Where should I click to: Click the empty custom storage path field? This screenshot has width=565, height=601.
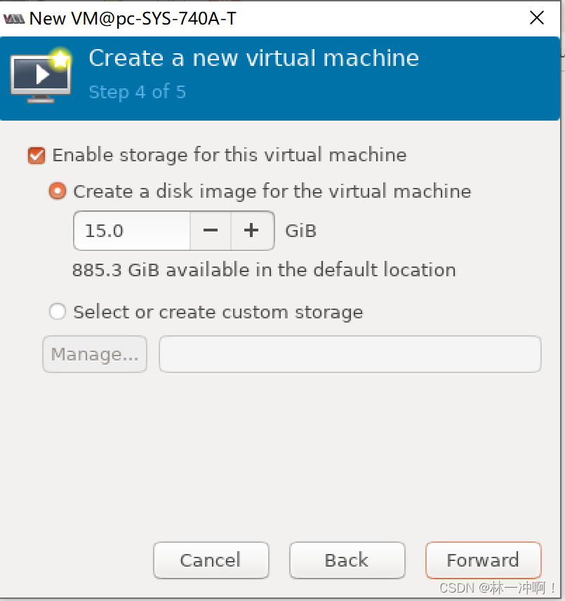pyautogui.click(x=350, y=353)
